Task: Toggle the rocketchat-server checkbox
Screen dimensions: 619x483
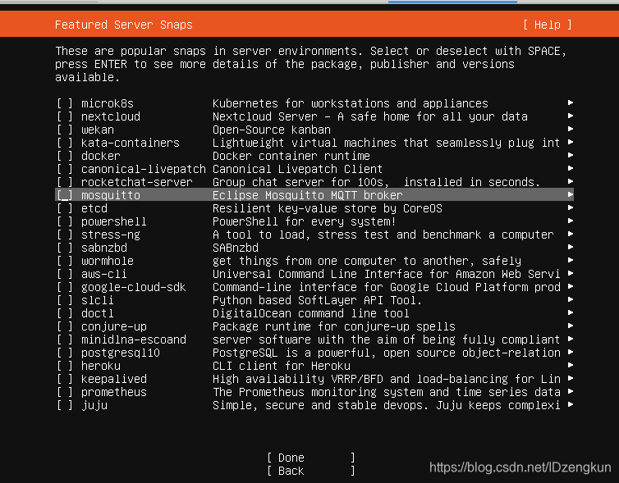Action: coord(65,182)
